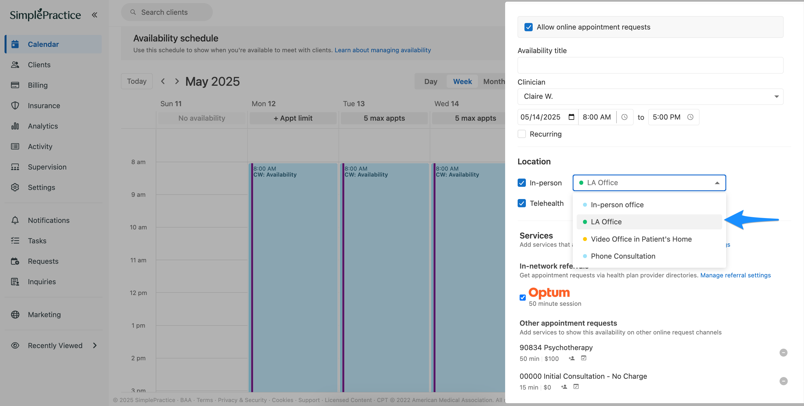The image size is (804, 406).
Task: Switch to Month view
Action: pyautogui.click(x=494, y=81)
